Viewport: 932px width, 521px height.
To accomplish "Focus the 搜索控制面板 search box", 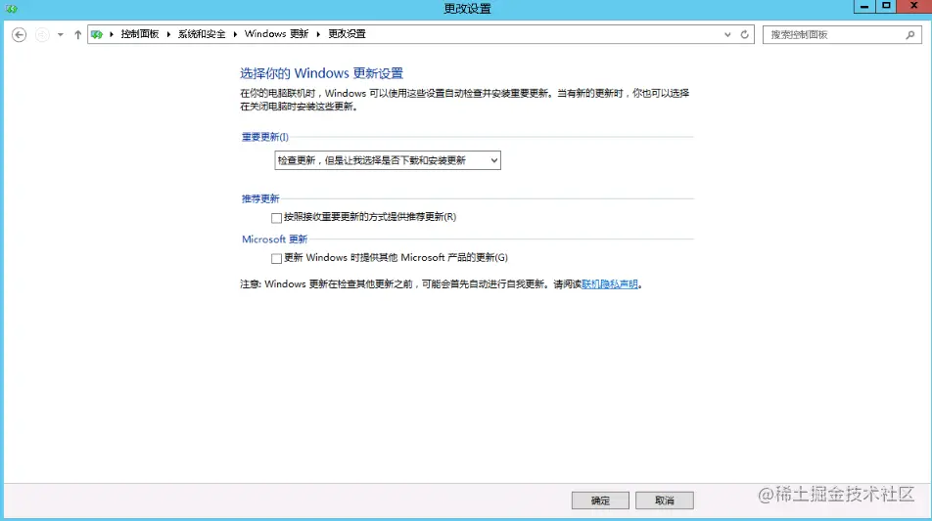I will point(842,34).
